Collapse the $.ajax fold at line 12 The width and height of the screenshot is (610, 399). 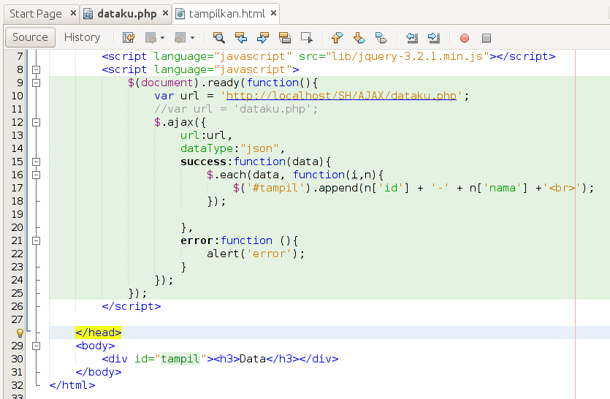37,122
